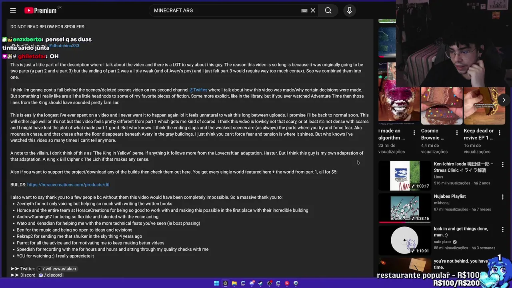Open 'Ken-Ichiro Isoda' video title
The height and width of the screenshot is (288, 512).
pos(464,167)
